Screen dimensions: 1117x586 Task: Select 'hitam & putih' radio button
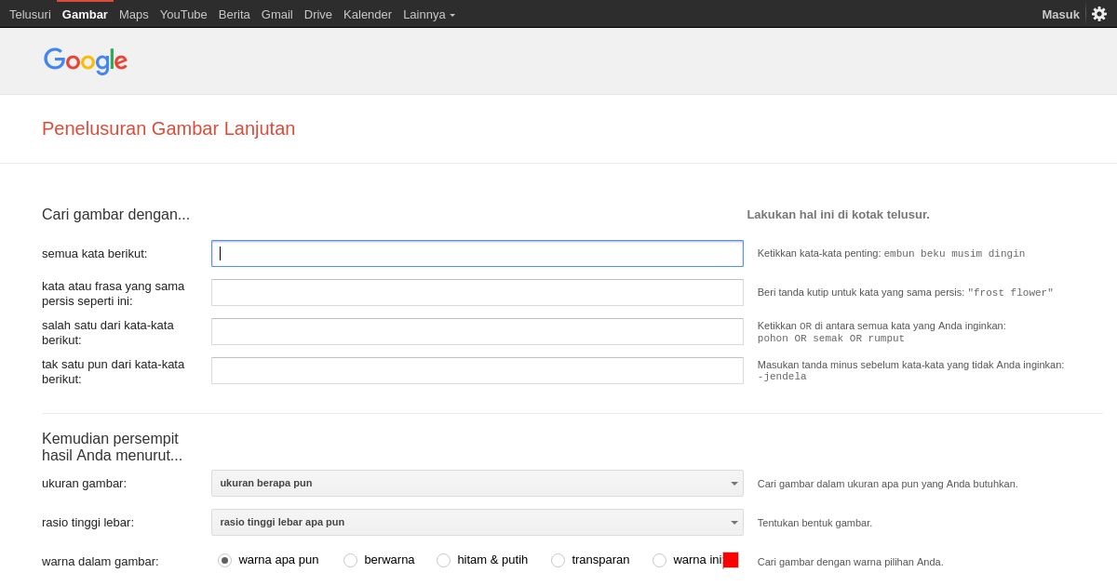coord(443,560)
